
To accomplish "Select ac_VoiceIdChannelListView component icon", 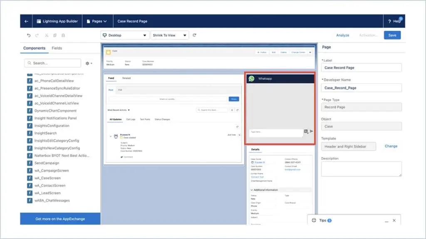I will (30, 103).
